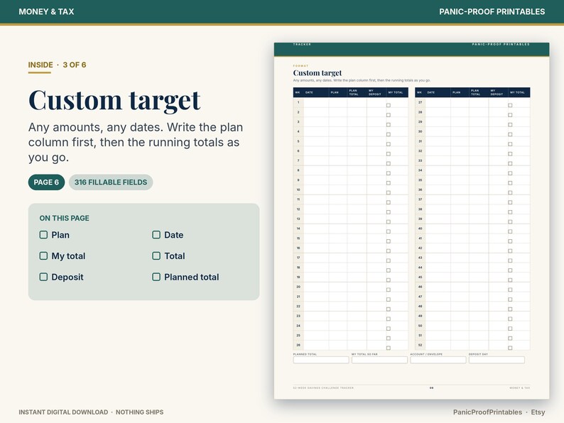Open the tracker page preview thumbnail
564x423 pixels.
click(411, 221)
